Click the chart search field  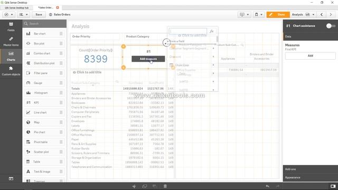[x=44, y=23]
